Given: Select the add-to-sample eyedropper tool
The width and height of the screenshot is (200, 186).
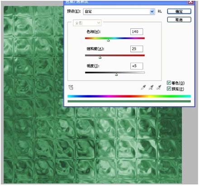Looking at the screenshot, I should (x=151, y=87).
